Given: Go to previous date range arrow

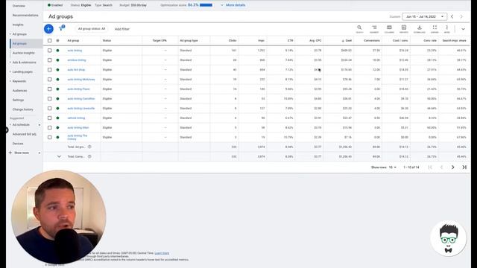Looking at the screenshot, I should click(x=452, y=16).
